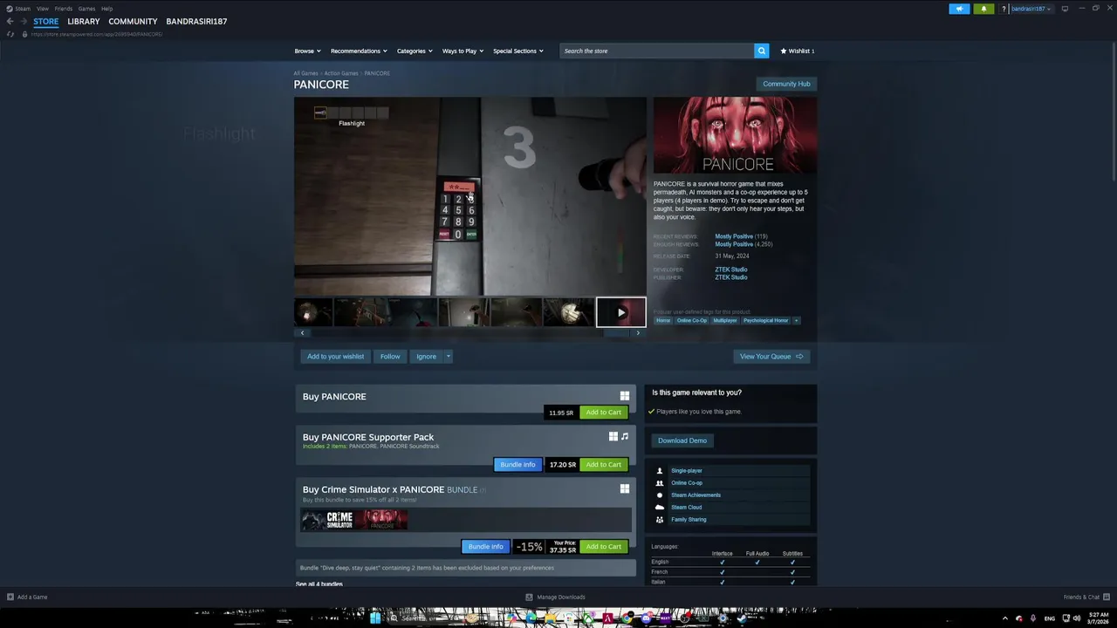The image size is (1117, 628).
Task: Click View Your Queue button
Action: tap(771, 356)
